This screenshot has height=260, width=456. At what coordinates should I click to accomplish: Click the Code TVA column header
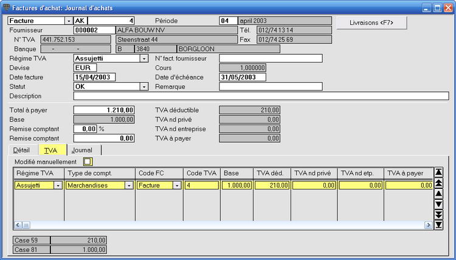click(x=202, y=173)
